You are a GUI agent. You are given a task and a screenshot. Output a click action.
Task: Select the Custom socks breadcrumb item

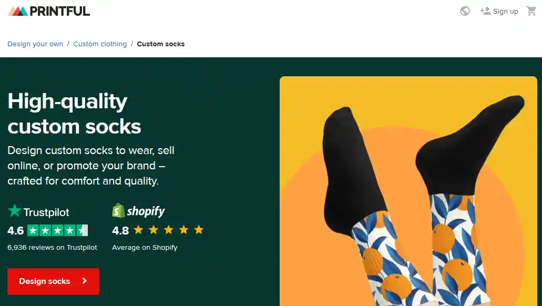[x=161, y=44]
